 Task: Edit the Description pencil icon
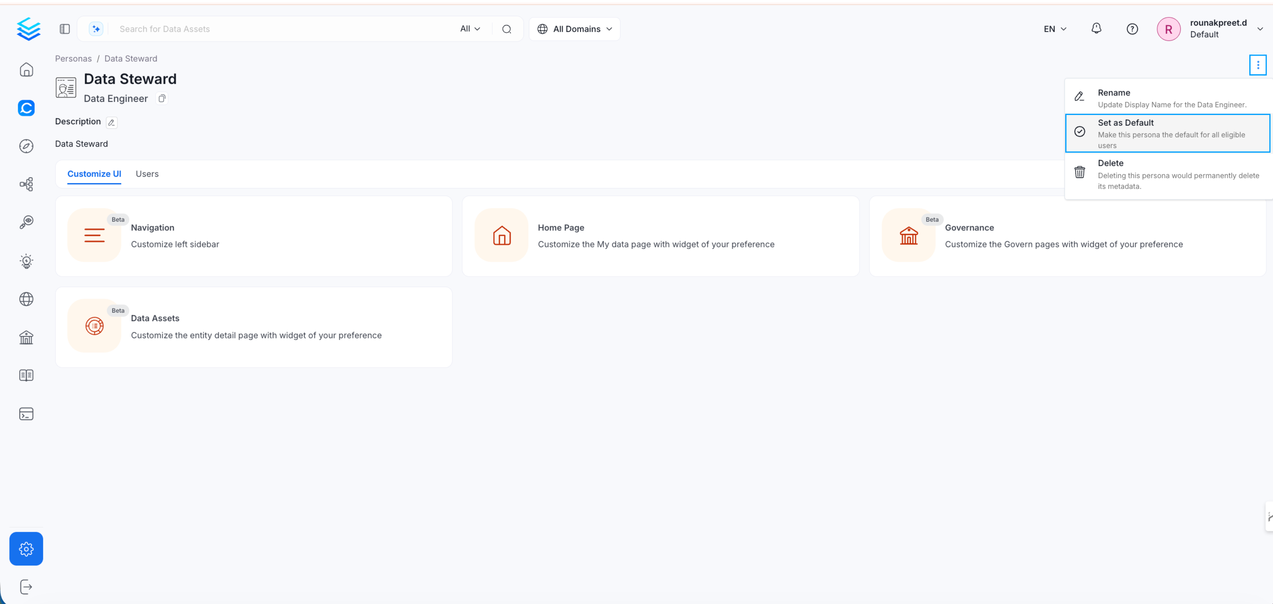tap(112, 123)
